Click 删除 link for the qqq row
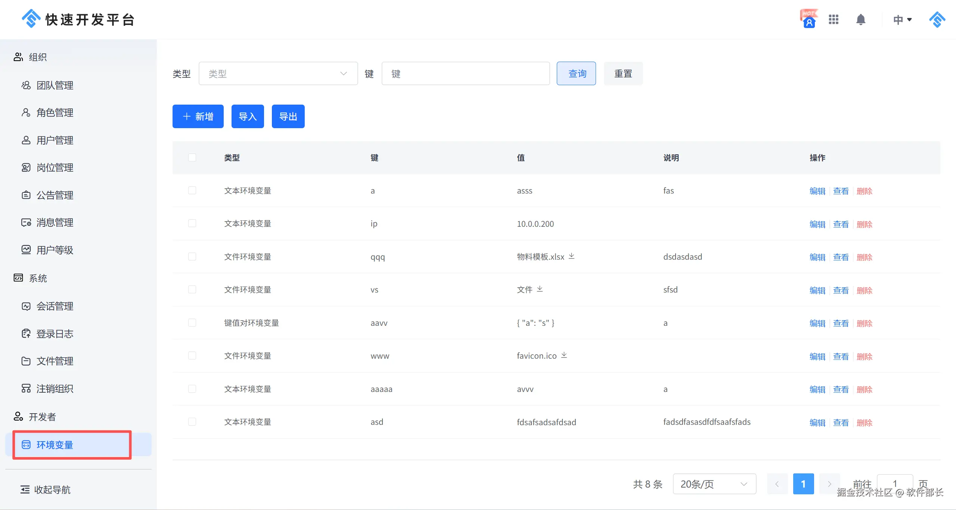This screenshot has width=956, height=510. (864, 257)
